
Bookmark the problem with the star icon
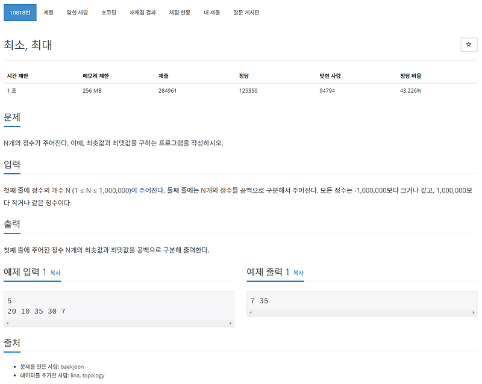[469, 45]
